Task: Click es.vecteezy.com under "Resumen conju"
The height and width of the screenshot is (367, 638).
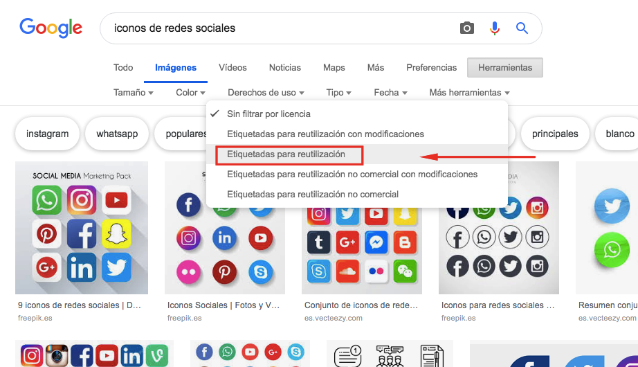Action: [x=607, y=318]
